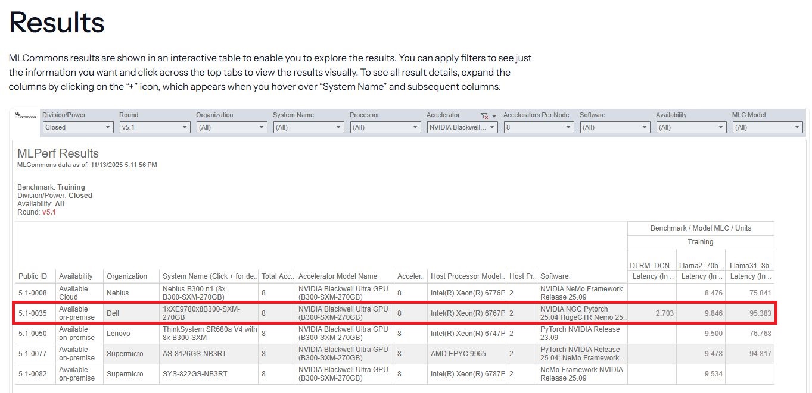Click the Public ID column header

point(33,276)
